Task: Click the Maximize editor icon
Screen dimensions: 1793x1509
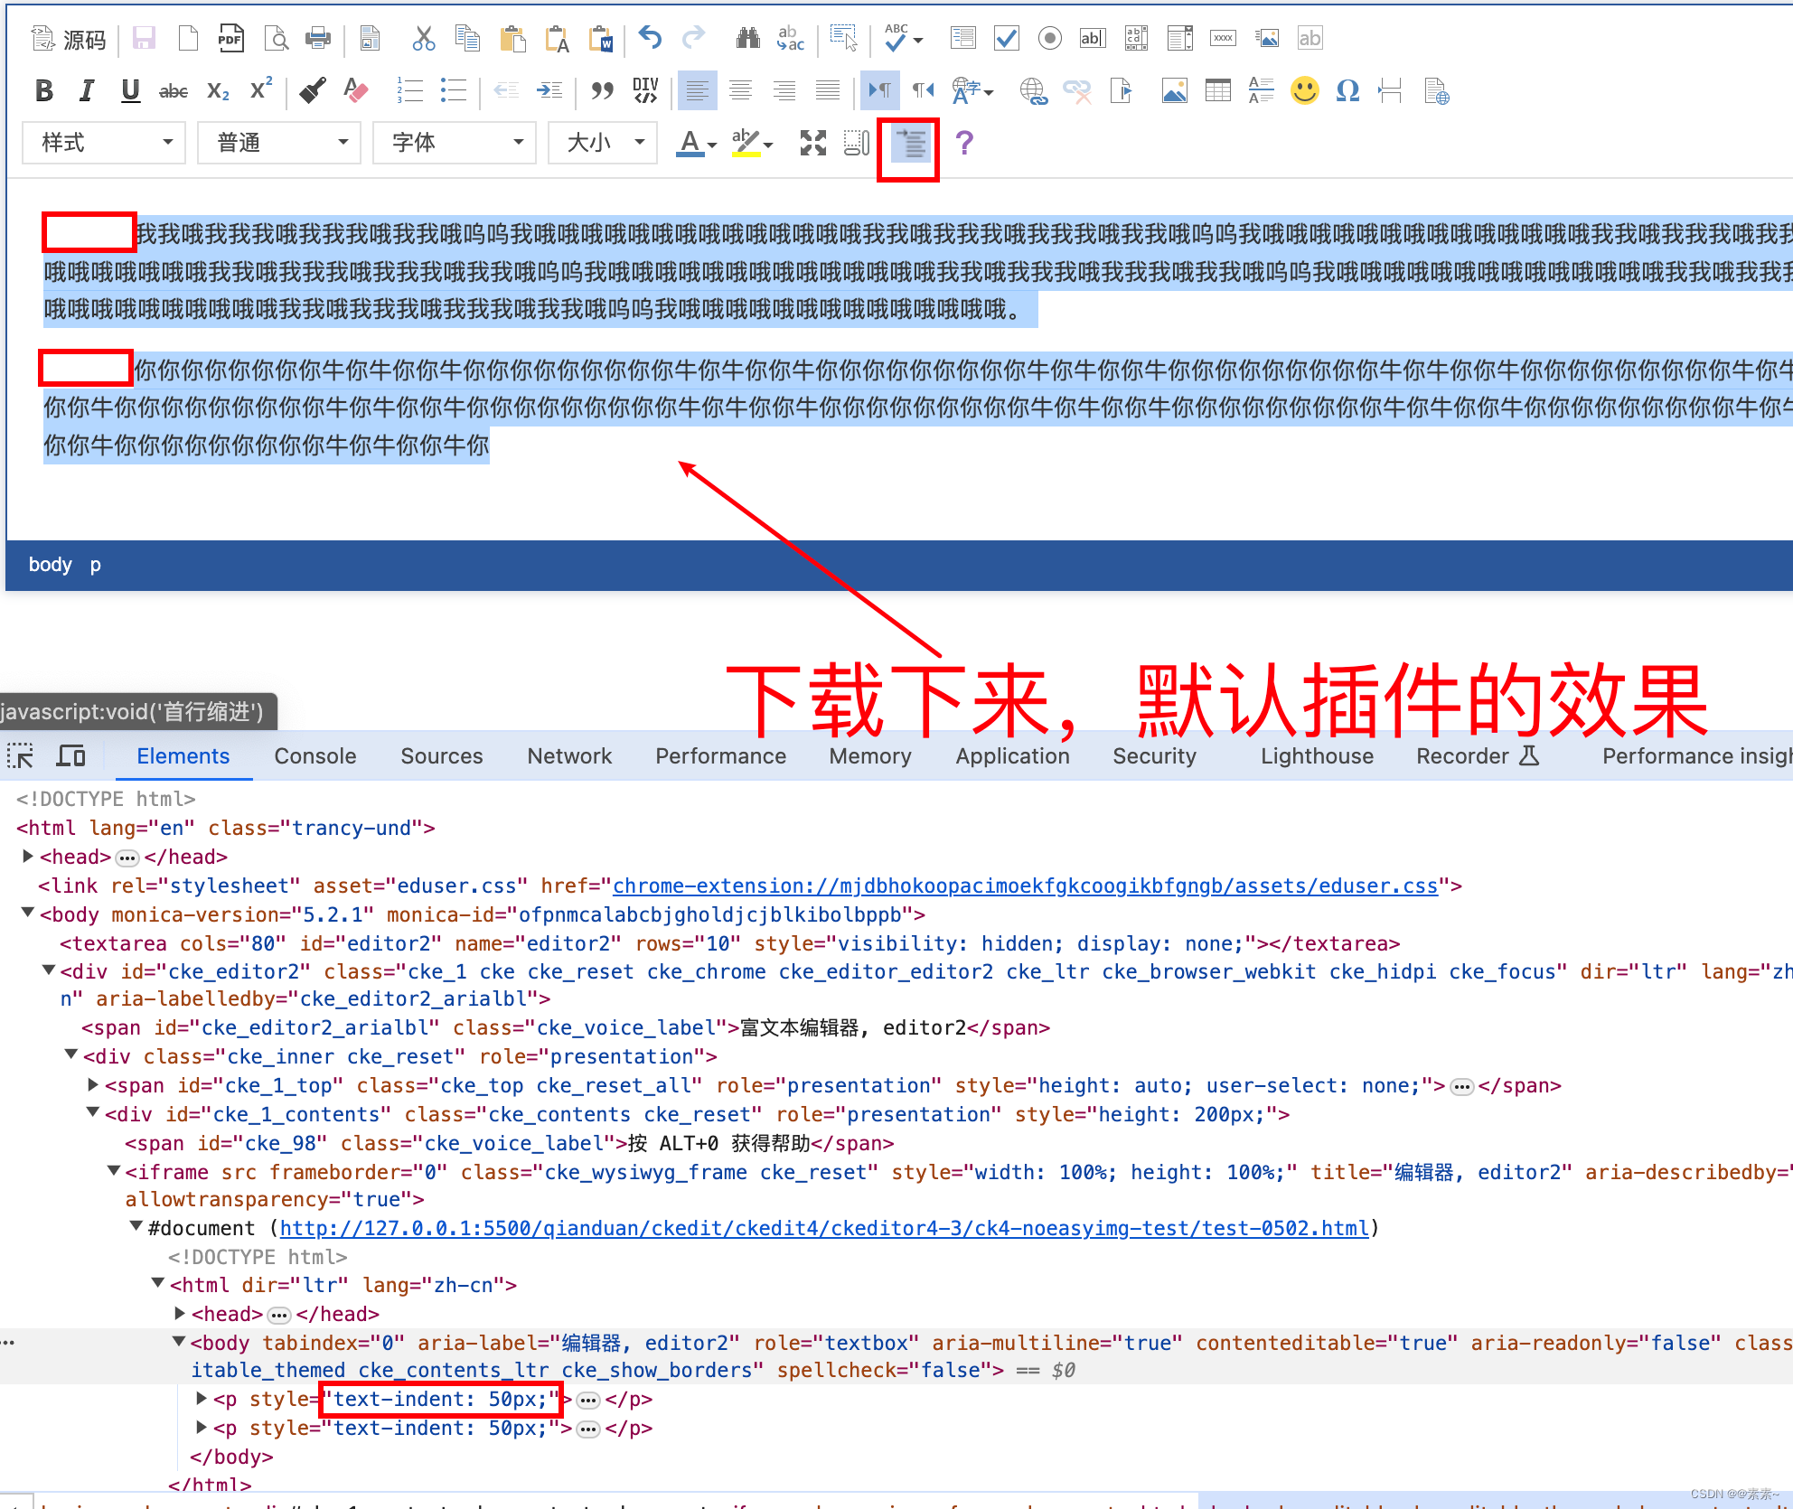Action: click(x=812, y=143)
